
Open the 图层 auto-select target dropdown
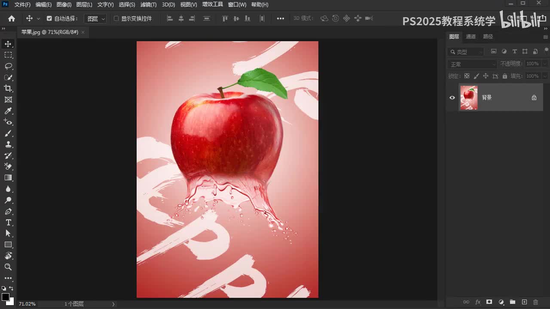(95, 18)
